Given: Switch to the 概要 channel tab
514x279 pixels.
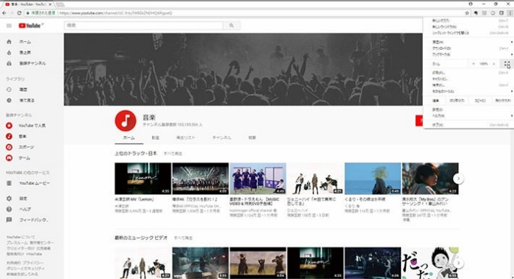Looking at the screenshot, I should 252,138.
